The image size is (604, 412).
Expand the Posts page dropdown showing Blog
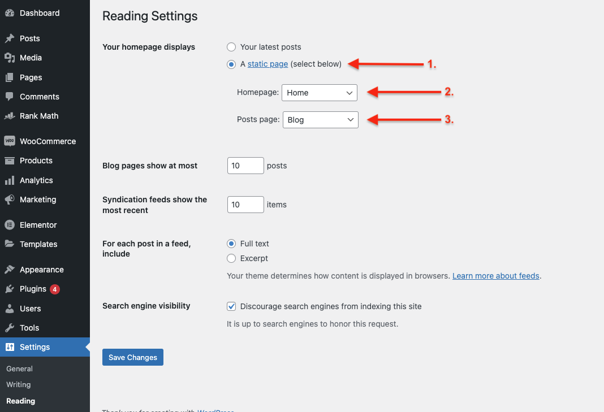pos(320,120)
